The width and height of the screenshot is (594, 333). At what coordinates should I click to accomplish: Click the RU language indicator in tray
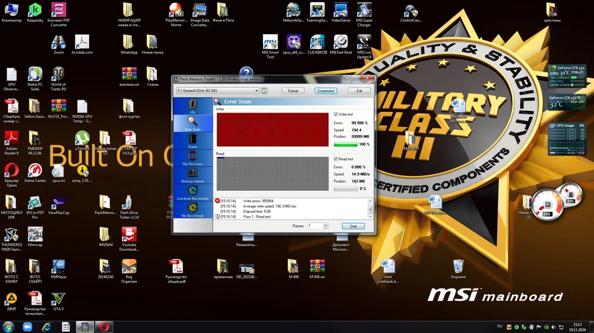pyautogui.click(x=500, y=326)
